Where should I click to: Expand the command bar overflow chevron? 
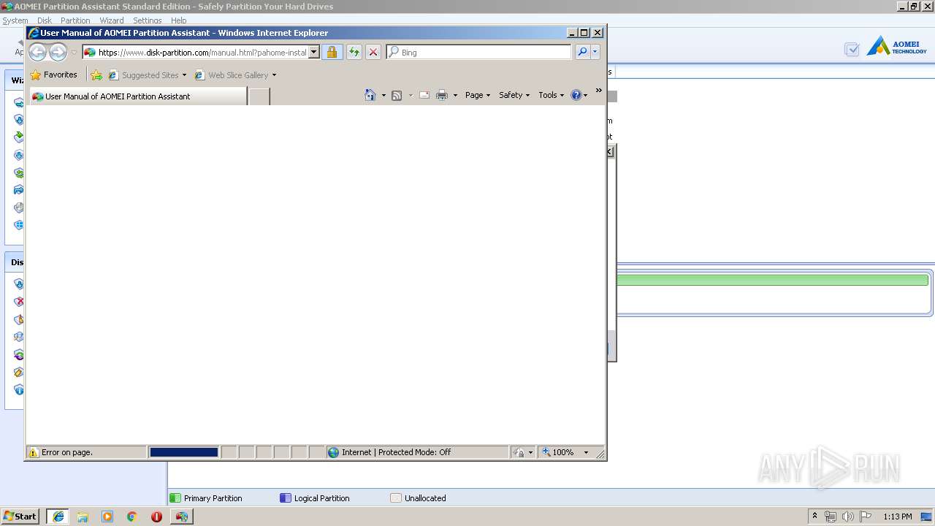click(599, 91)
